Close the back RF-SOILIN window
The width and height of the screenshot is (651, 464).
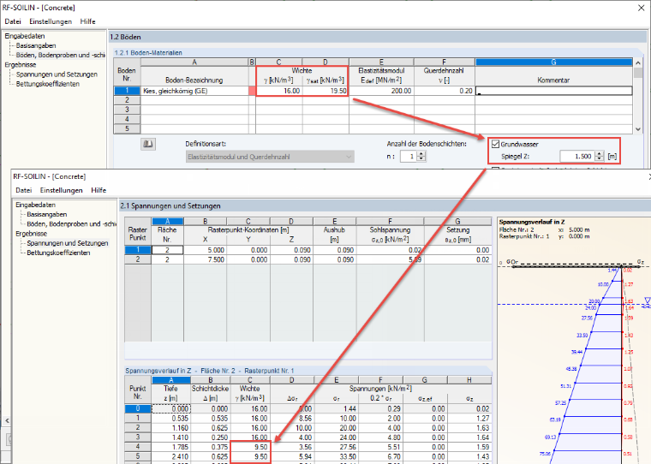tap(641, 8)
